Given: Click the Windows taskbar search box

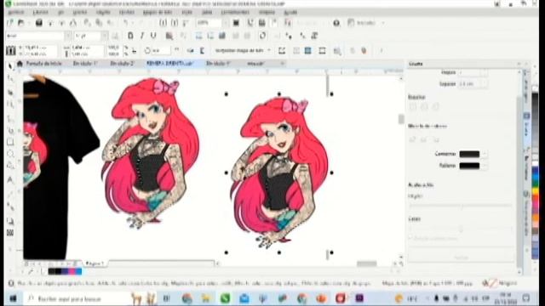Looking at the screenshot, I should pyautogui.click(x=77, y=298).
